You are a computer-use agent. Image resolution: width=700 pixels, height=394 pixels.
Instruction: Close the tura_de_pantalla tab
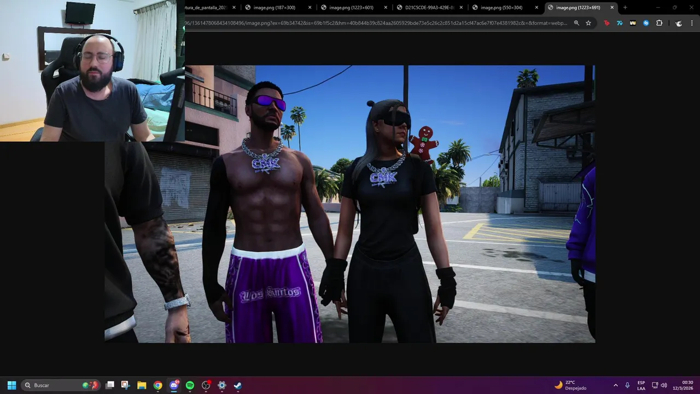pos(235,8)
